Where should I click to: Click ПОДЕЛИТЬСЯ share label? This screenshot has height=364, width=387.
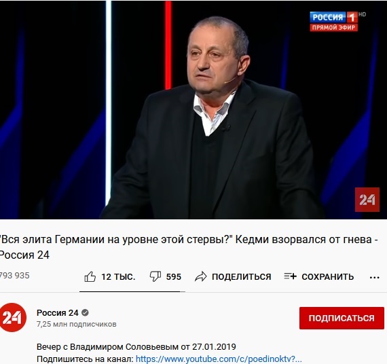242,276
